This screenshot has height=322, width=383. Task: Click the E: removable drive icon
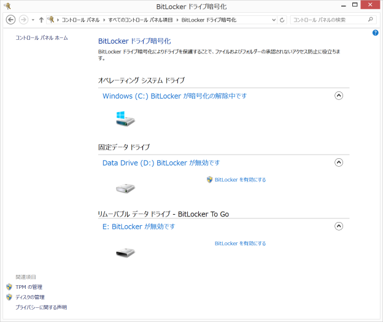point(125,252)
